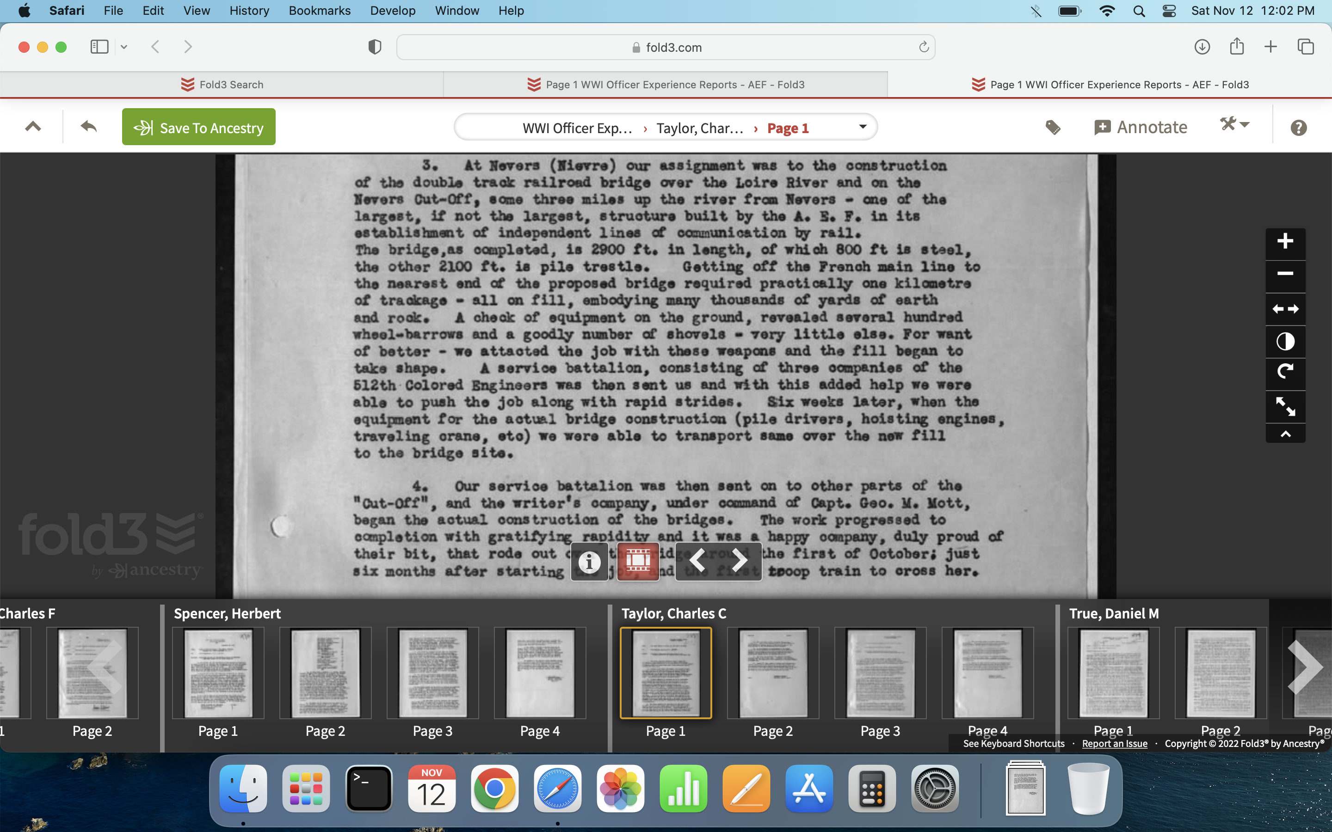The height and width of the screenshot is (832, 1332).
Task: Click the Annotate button
Action: pos(1141,128)
